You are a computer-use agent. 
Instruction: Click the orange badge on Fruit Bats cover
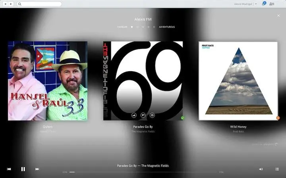pyautogui.click(x=278, y=118)
